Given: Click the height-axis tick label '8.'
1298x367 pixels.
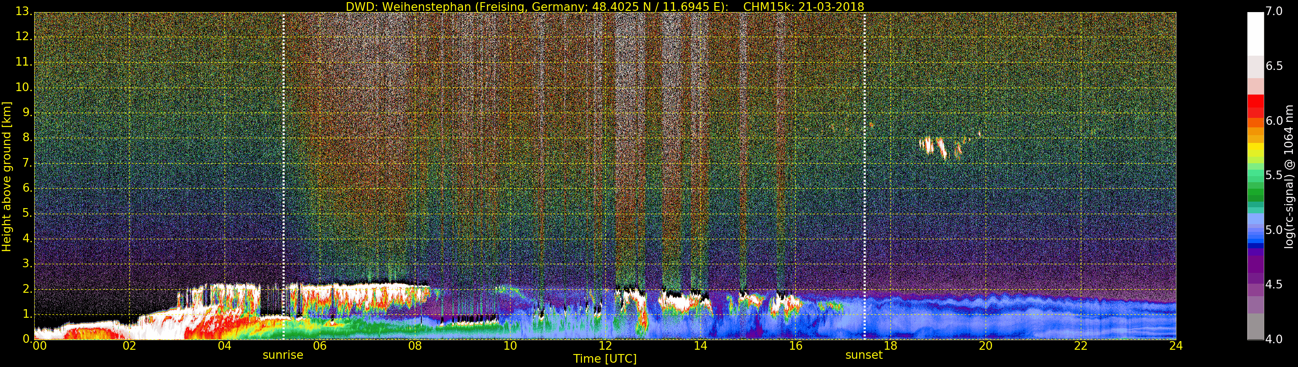Looking at the screenshot, I should click(x=27, y=138).
